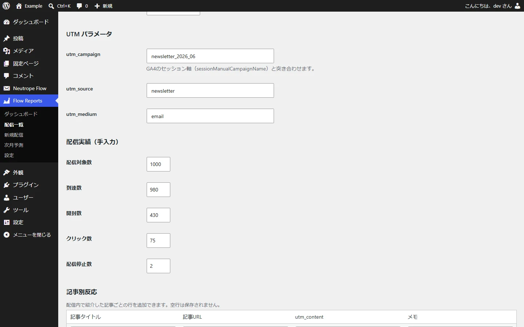The image size is (524, 327).
Task: Click the ユーザー person icon
Action: click(x=7, y=198)
